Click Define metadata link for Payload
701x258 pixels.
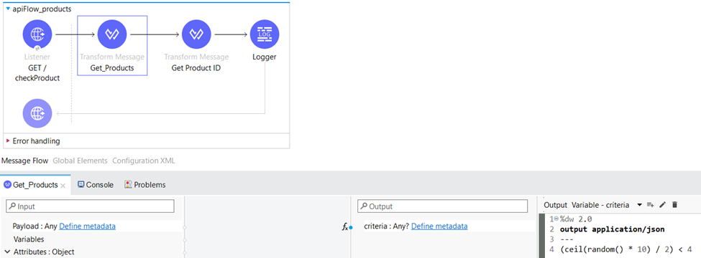(87, 226)
